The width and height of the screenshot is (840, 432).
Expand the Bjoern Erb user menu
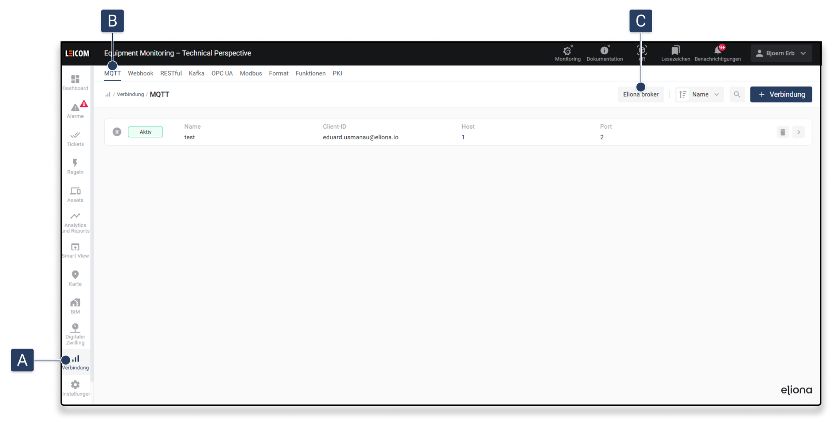tap(781, 53)
